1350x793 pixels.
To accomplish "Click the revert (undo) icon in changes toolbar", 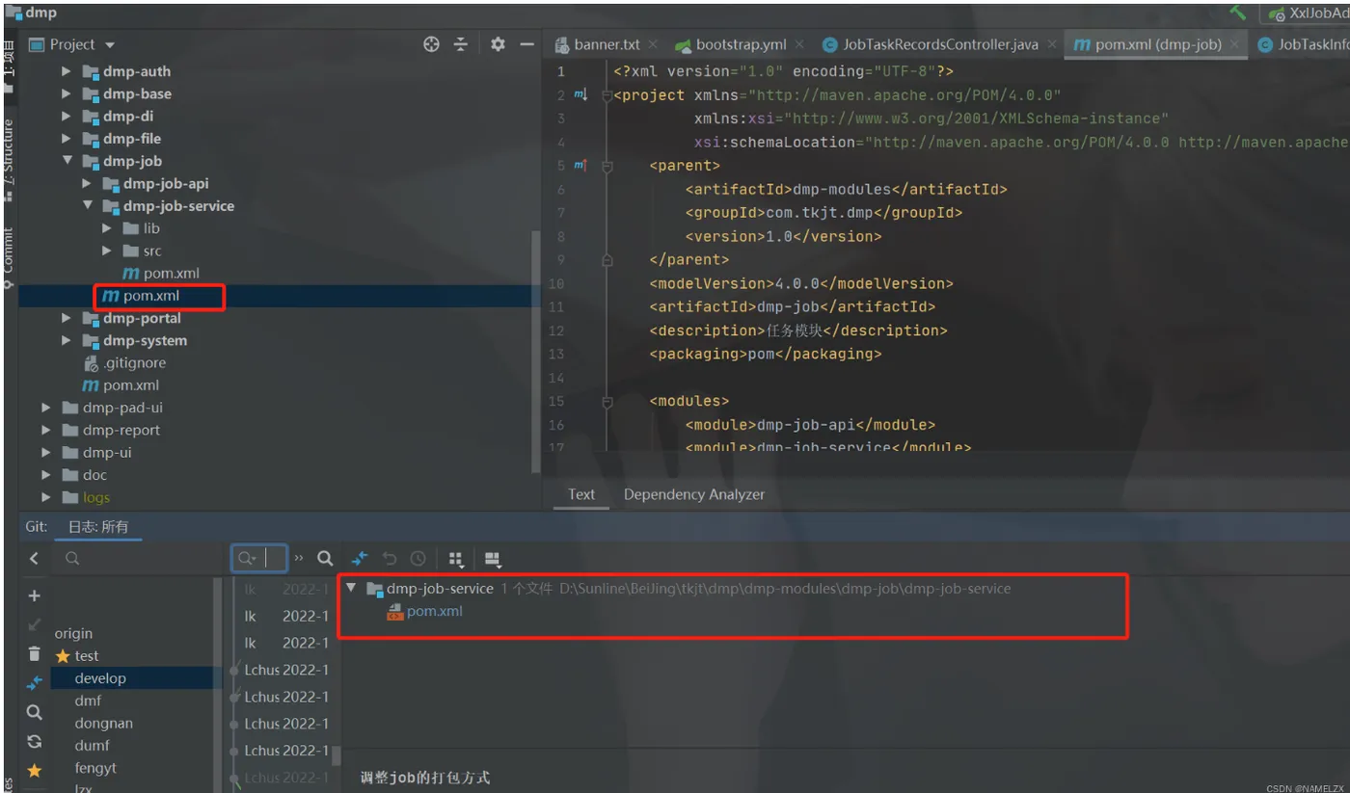I will pyautogui.click(x=390, y=558).
